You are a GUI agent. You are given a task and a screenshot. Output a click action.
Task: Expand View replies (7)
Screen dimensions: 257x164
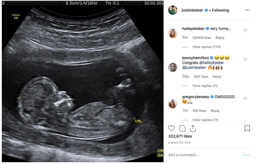[x=205, y=86]
